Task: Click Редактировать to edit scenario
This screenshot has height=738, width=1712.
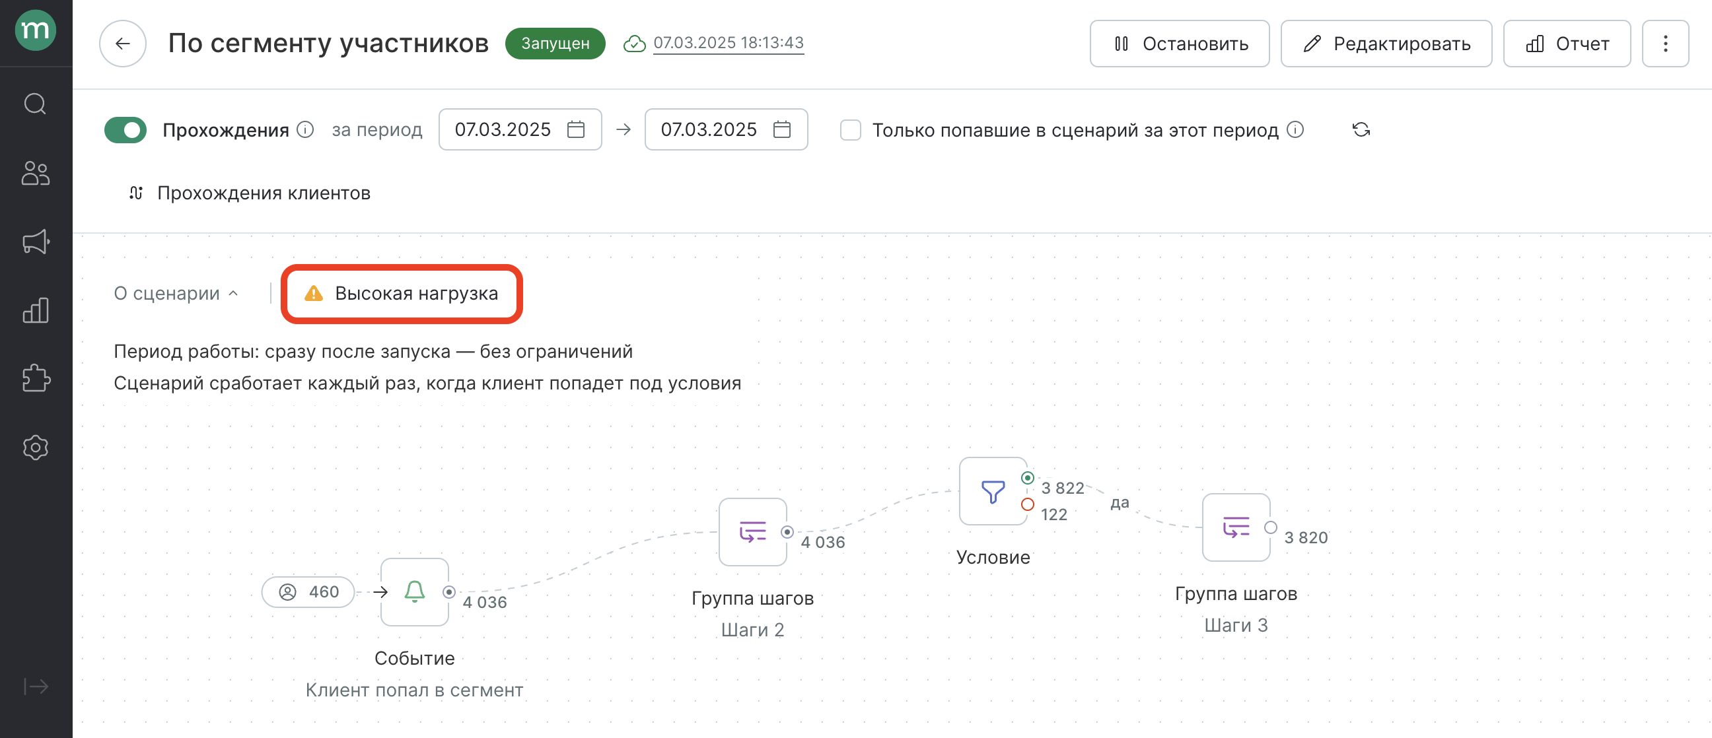Action: [1386, 44]
